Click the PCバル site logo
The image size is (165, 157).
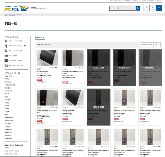tap(16, 8)
